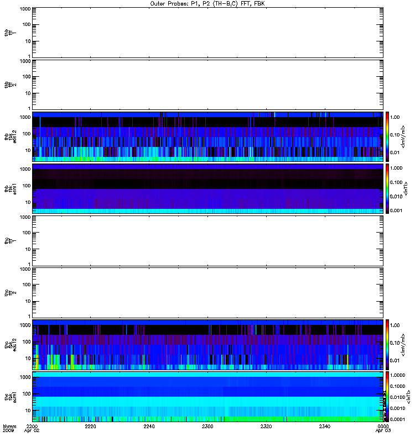Click the "hhmm" axis caption
Viewport: 415px width, 442px height.
9,426
